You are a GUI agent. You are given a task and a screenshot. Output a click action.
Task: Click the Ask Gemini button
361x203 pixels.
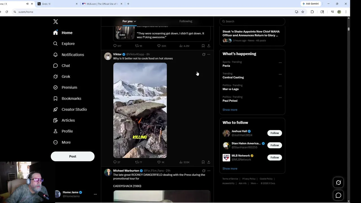[311, 4]
